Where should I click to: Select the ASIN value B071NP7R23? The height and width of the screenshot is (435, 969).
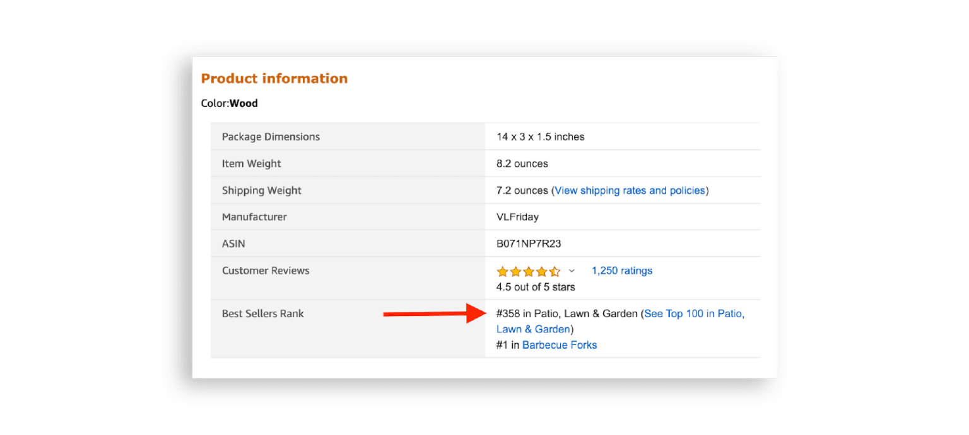point(529,243)
